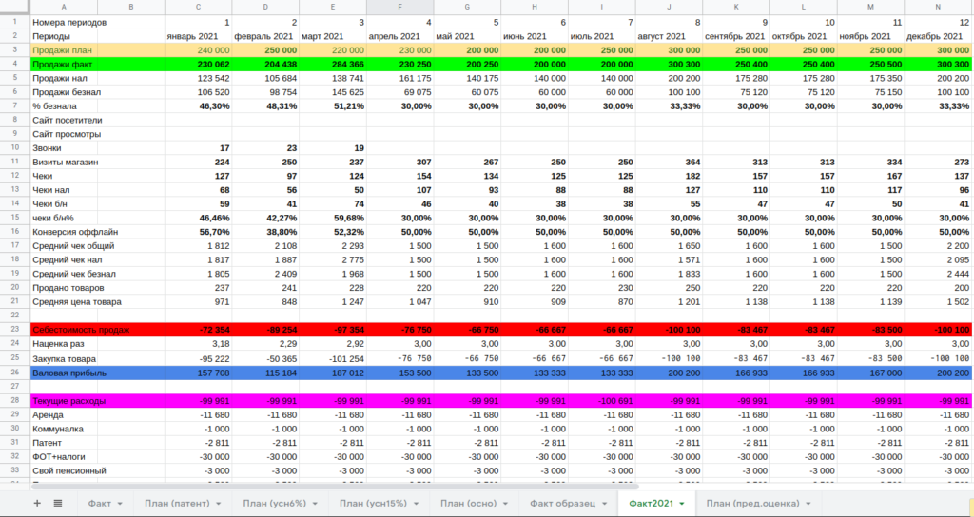Select row 23 header

point(15,329)
